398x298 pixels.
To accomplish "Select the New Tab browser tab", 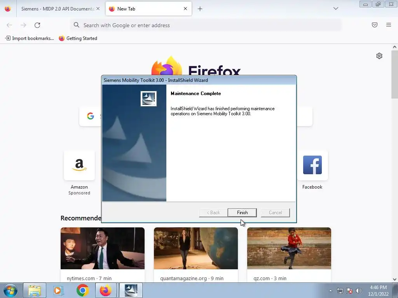I will click(148, 9).
